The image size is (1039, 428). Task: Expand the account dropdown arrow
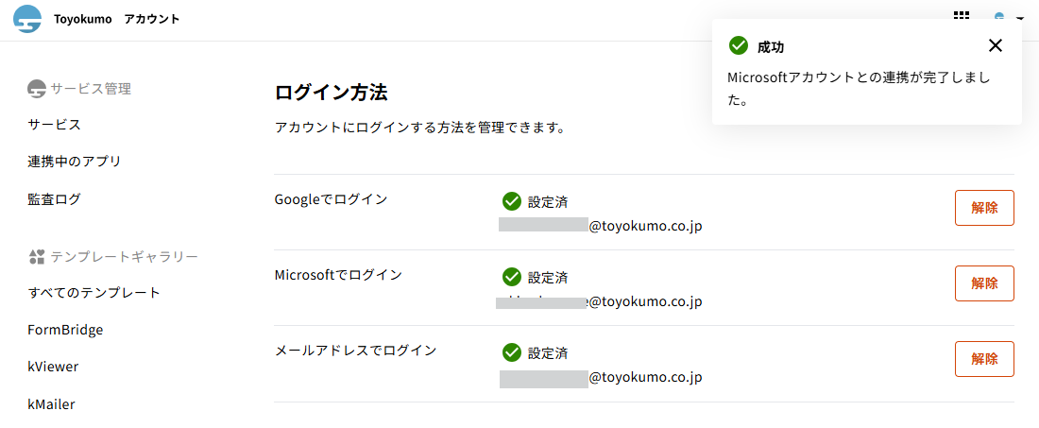click(x=1020, y=18)
